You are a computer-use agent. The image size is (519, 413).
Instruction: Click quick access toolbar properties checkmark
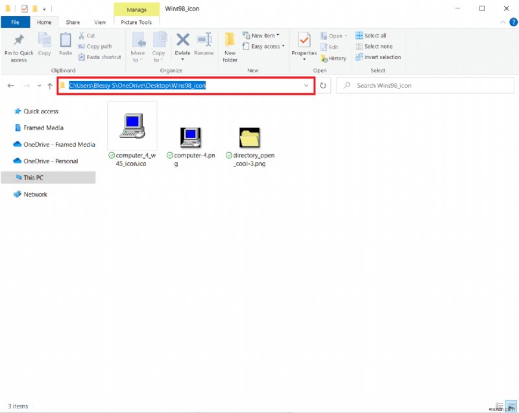click(x=25, y=8)
